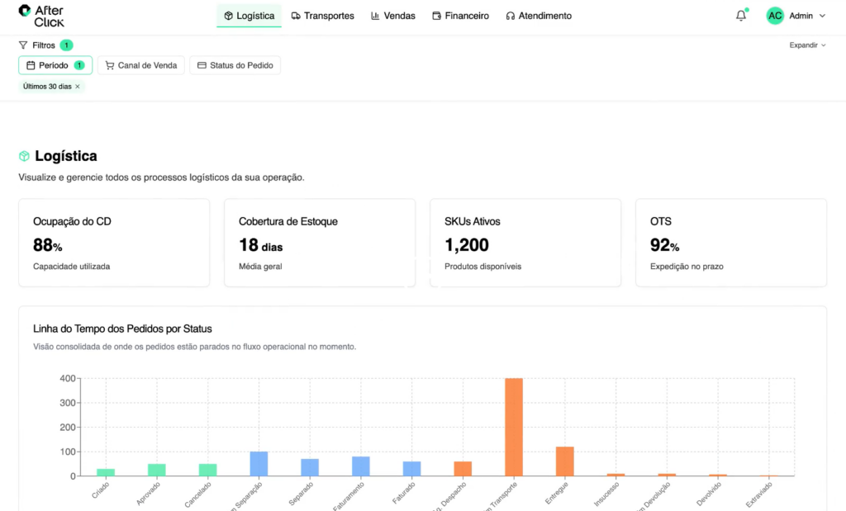Open the Logística tab

(249, 16)
